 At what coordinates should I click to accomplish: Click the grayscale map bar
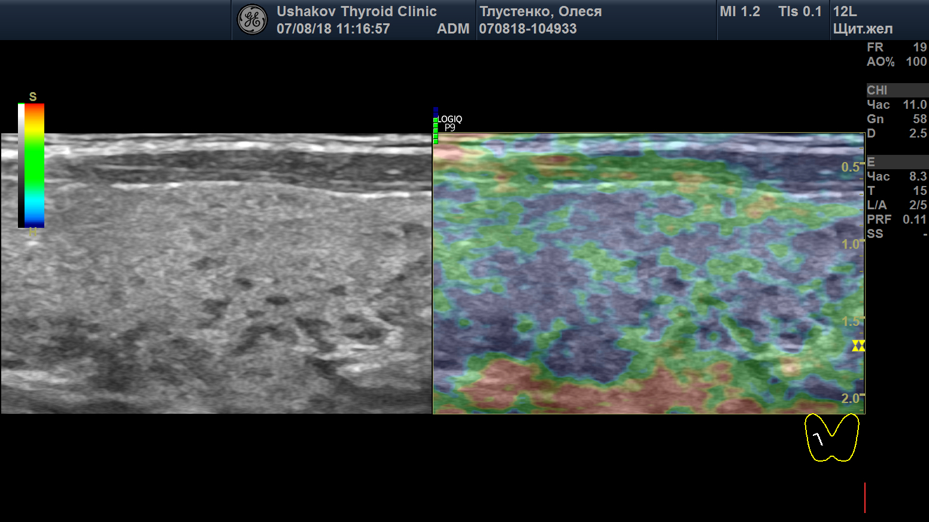click(x=21, y=166)
